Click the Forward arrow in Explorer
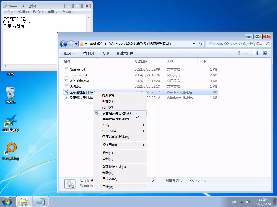Viewport: 277px width, 207px height. pyautogui.click(x=71, y=44)
